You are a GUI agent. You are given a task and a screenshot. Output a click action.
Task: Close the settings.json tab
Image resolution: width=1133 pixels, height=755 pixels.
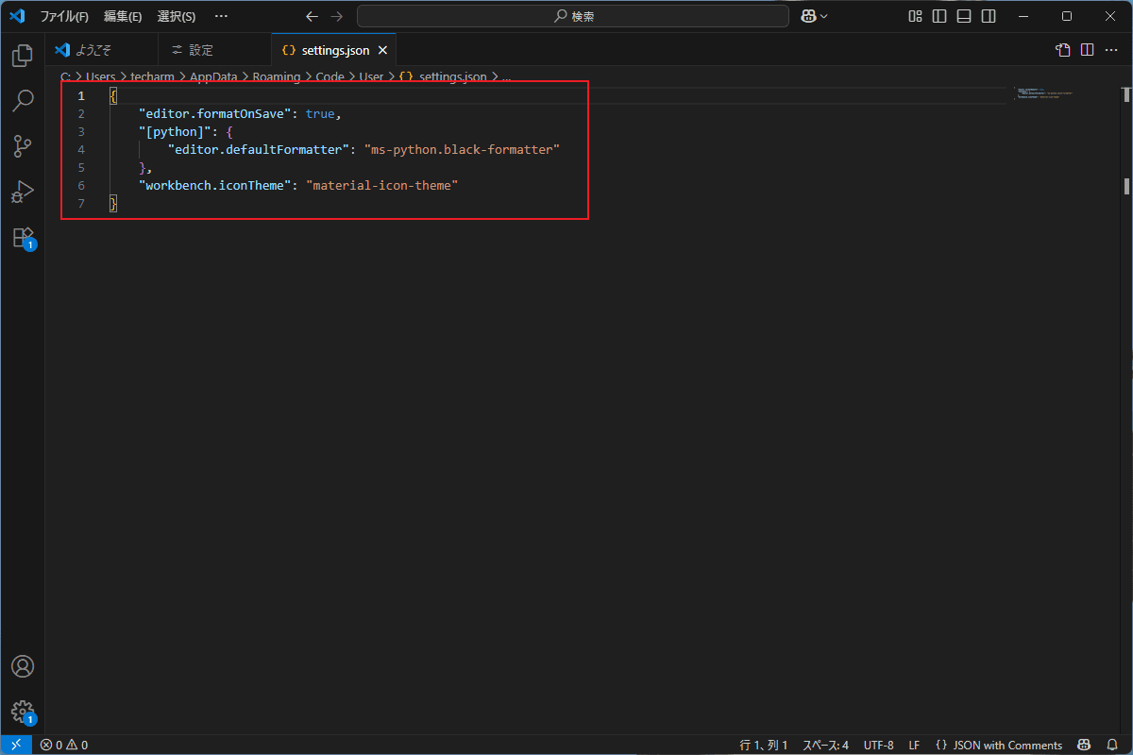382,50
